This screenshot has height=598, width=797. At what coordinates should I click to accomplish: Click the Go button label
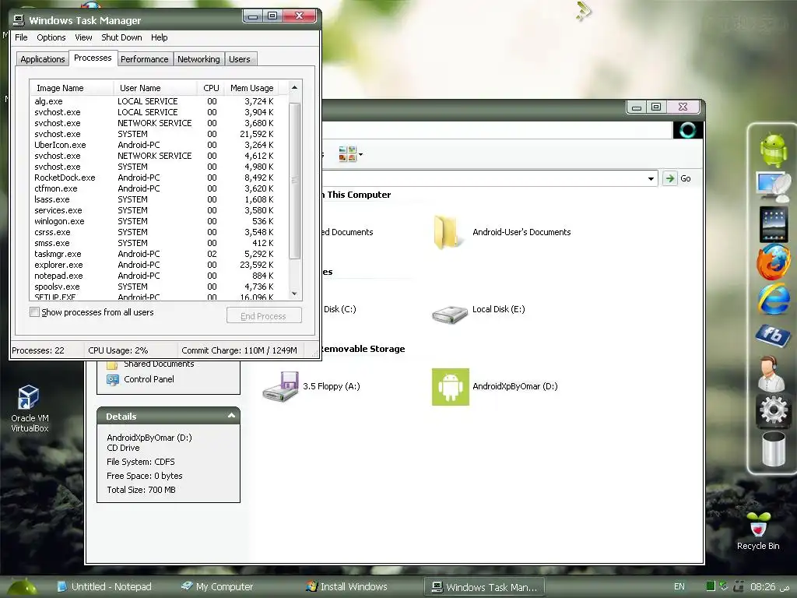685,178
